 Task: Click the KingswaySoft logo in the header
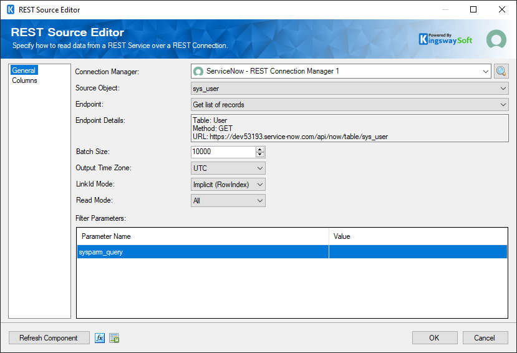pyautogui.click(x=445, y=39)
